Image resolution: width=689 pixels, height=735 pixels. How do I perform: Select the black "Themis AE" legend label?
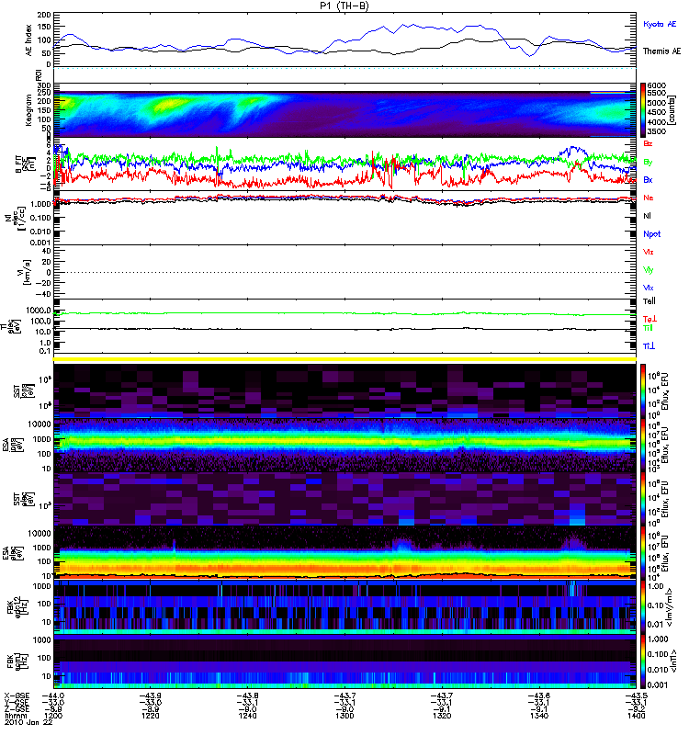pyautogui.click(x=661, y=51)
